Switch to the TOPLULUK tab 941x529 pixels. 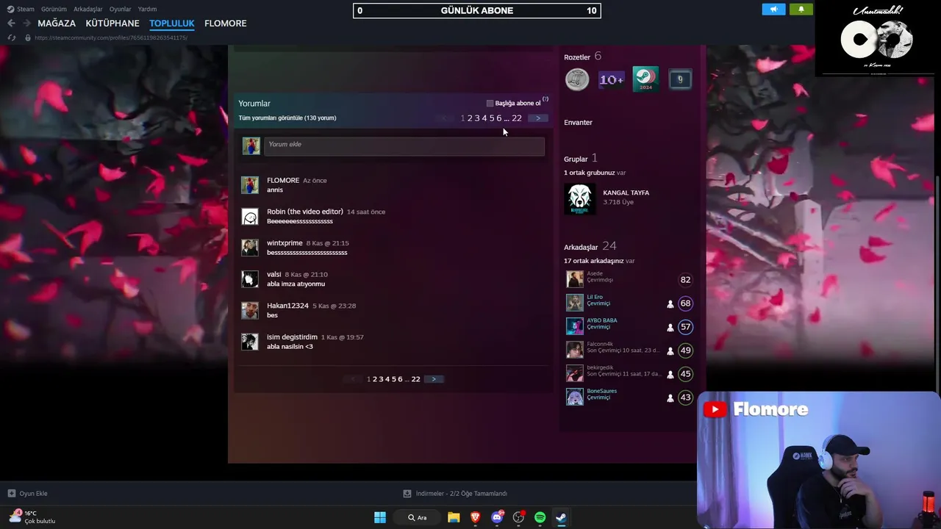(172, 24)
